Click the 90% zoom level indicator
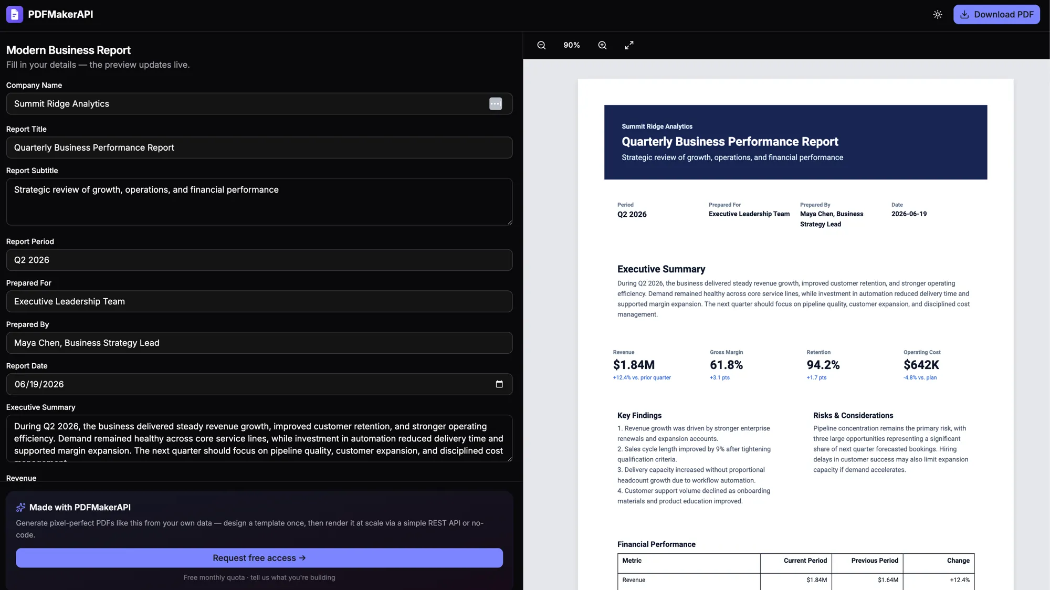 pos(572,45)
